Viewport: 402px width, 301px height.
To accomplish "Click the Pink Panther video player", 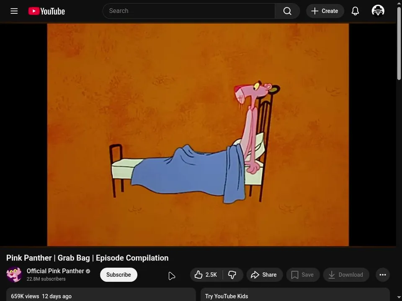I will click(x=198, y=135).
